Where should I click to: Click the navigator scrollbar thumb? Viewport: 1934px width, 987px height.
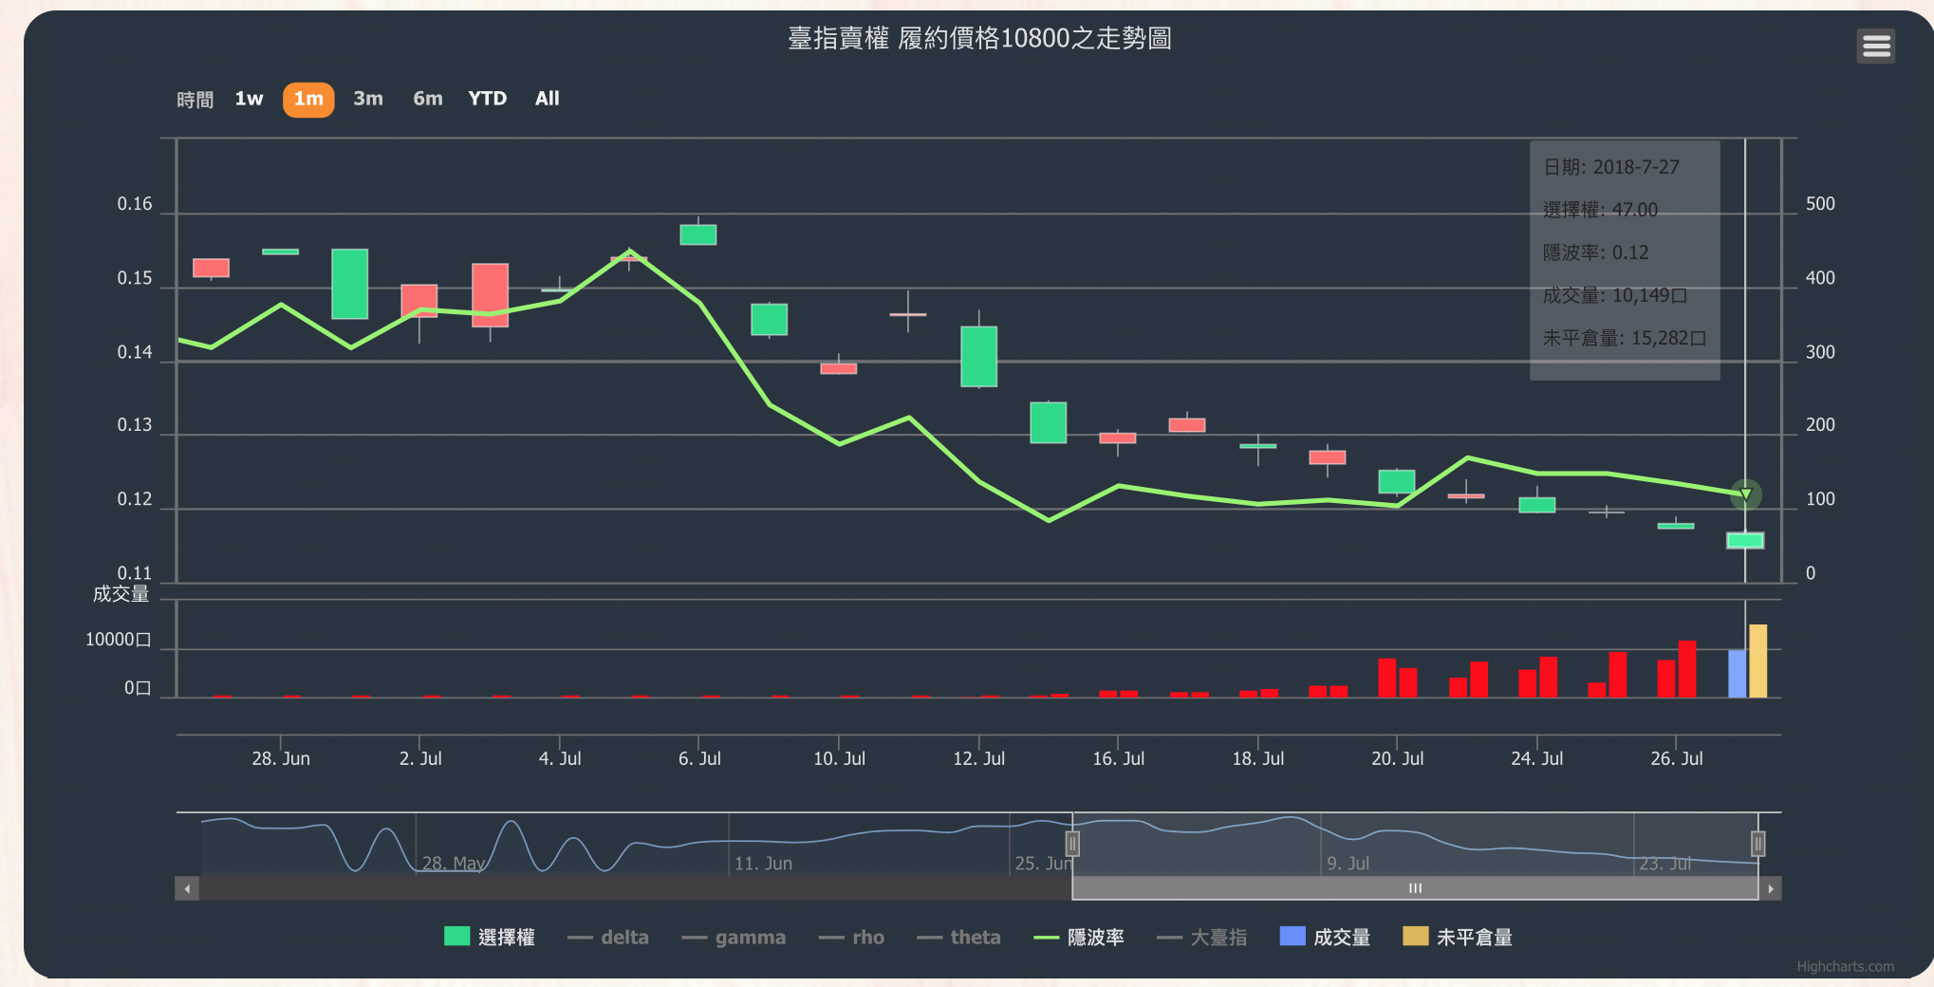1414,888
